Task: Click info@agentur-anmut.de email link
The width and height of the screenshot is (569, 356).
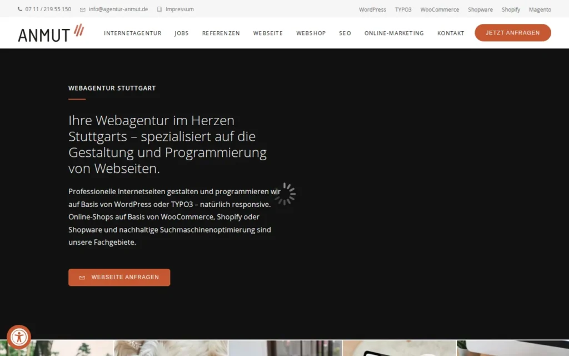Action: [x=118, y=9]
